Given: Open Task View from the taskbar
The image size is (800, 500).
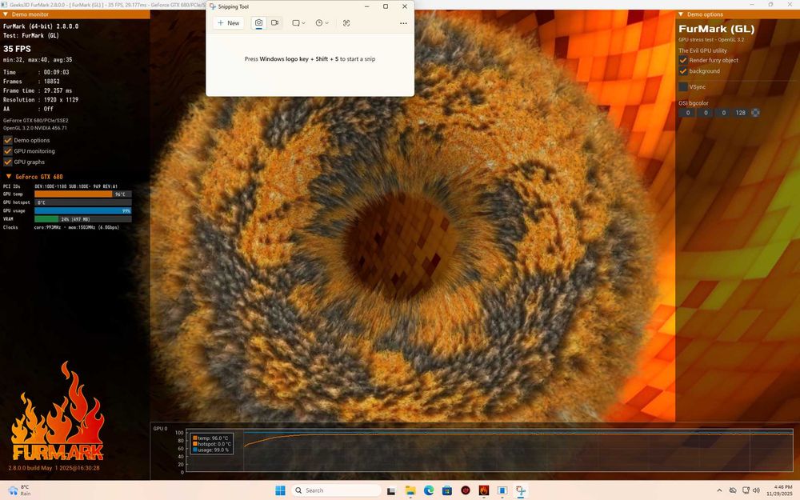Looking at the screenshot, I should pyautogui.click(x=391, y=491).
